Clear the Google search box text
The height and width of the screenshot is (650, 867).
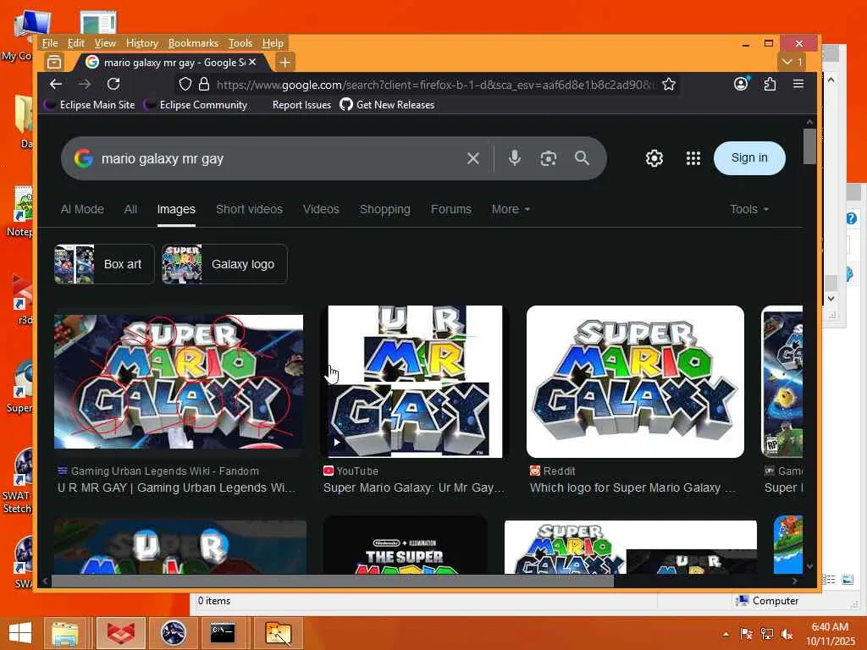coord(473,158)
